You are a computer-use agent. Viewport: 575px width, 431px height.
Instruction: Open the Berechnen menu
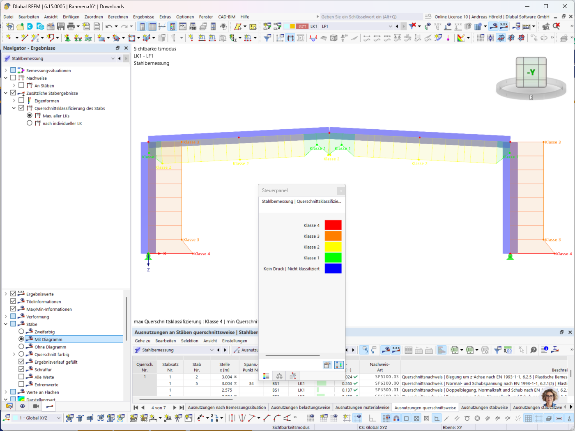[x=118, y=17]
